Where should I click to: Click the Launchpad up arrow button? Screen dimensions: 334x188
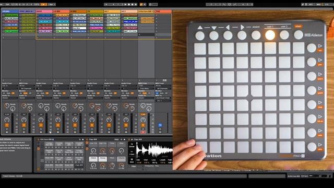pyautogui.click(x=200, y=36)
